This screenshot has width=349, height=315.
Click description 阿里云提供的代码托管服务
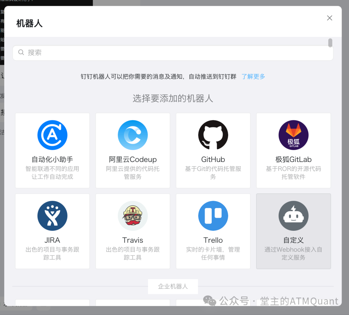(x=133, y=173)
